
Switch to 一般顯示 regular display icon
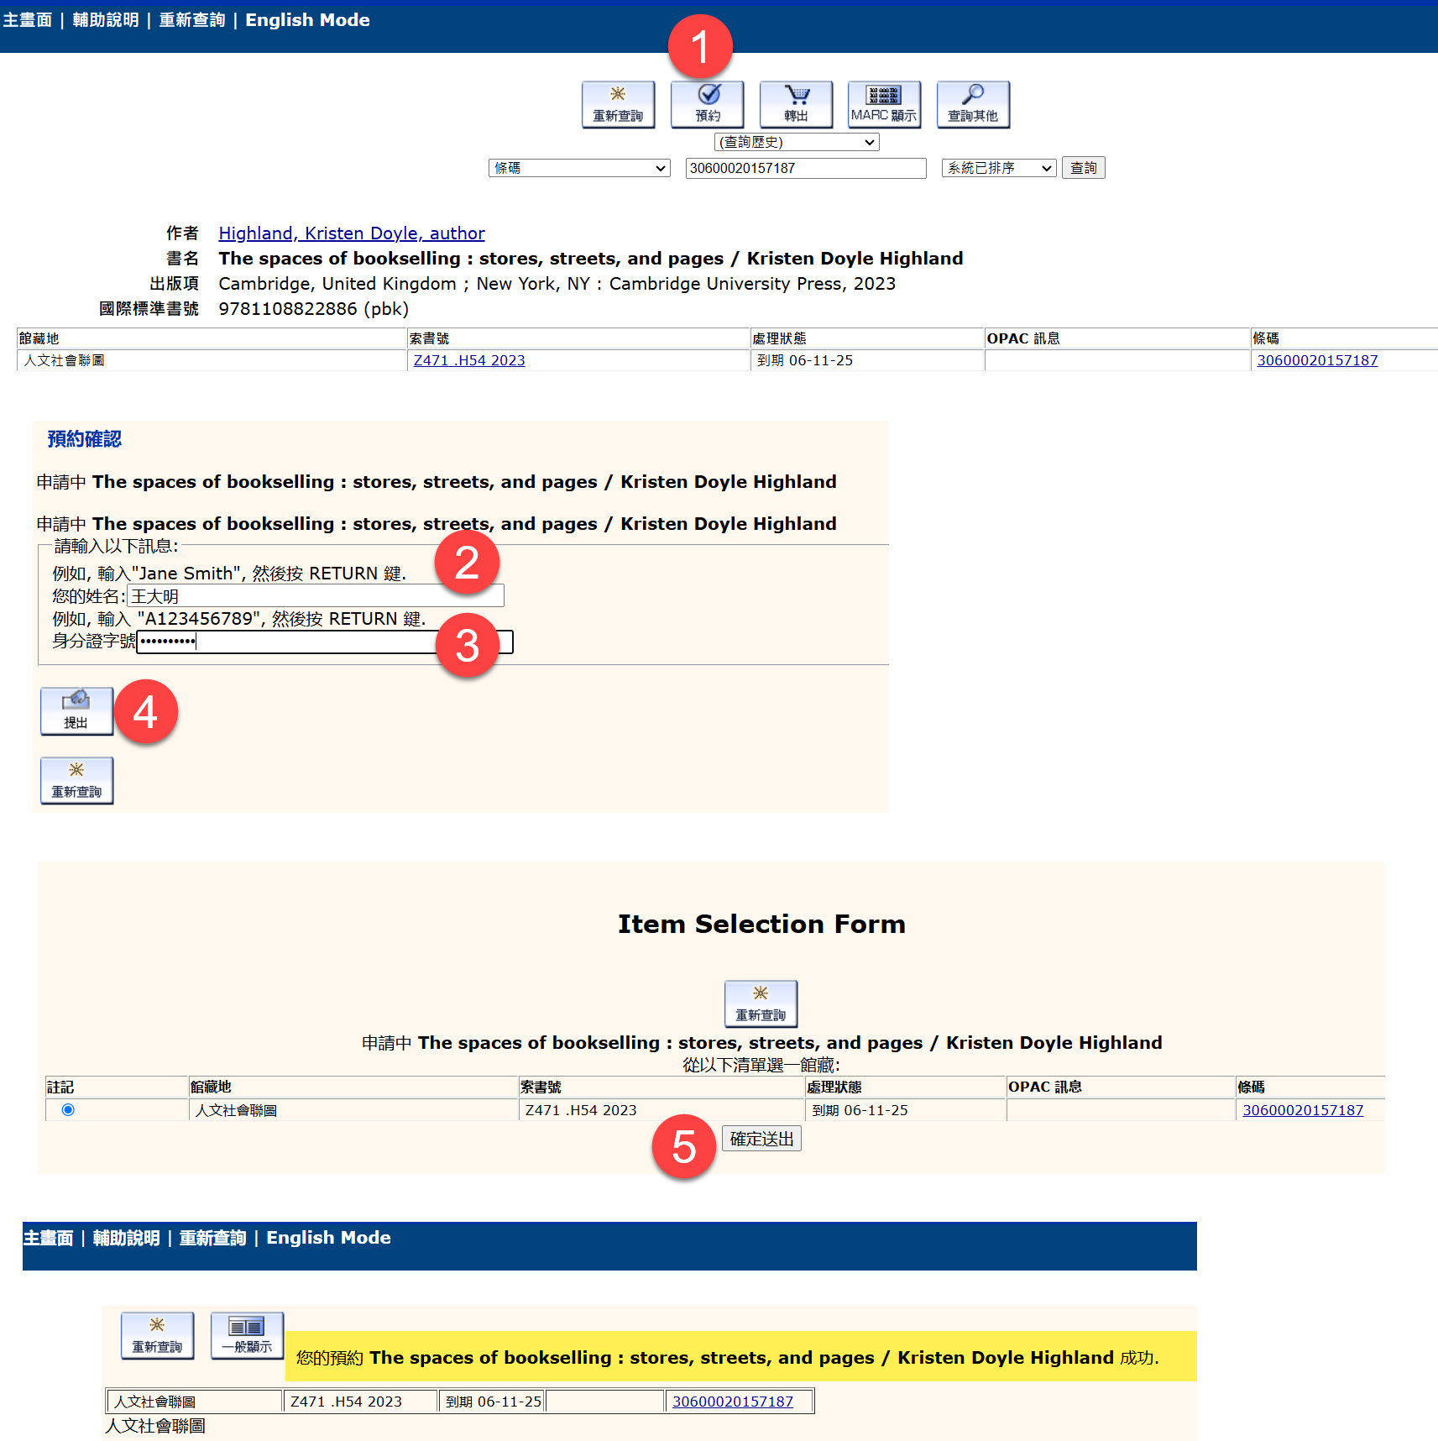coord(247,1335)
